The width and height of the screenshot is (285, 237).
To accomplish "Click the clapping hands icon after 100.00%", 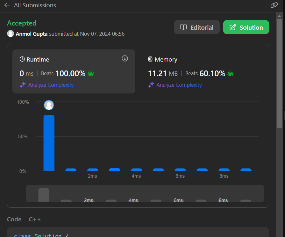I will [90, 73].
